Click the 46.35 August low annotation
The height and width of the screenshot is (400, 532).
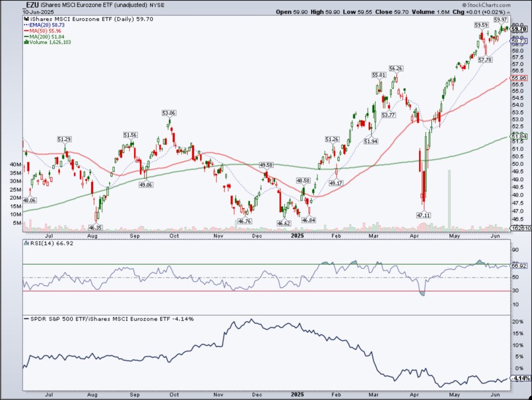click(x=96, y=228)
